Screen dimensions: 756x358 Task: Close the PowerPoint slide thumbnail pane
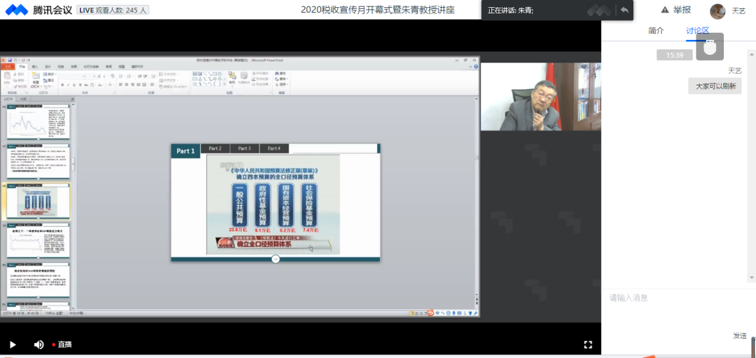pyautogui.click(x=72, y=99)
